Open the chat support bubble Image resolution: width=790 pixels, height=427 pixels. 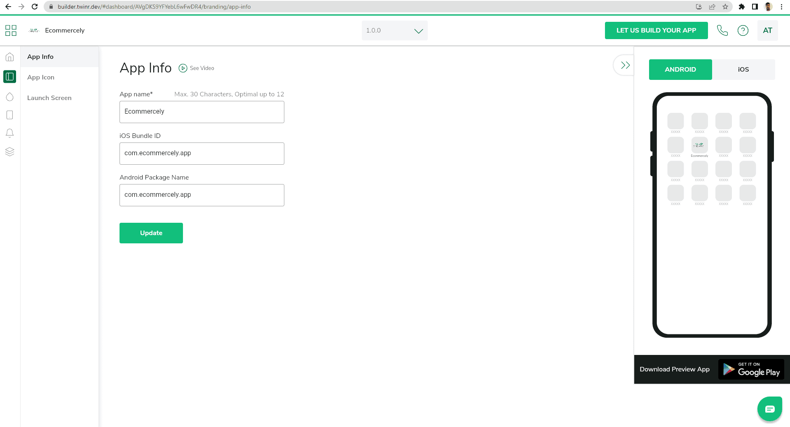(769, 409)
